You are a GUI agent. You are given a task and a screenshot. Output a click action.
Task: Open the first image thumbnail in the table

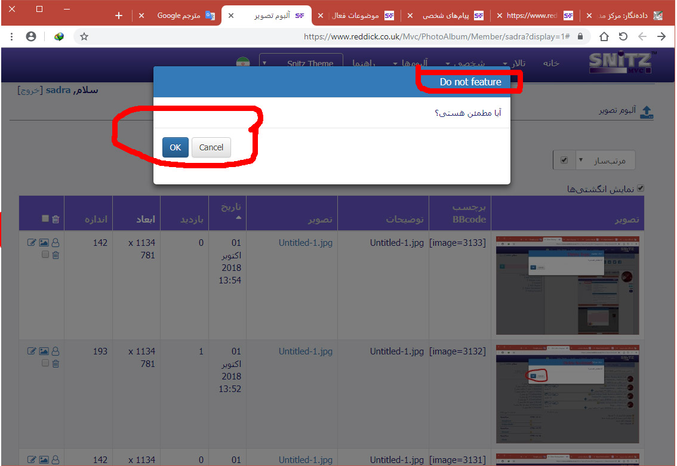[567, 285]
